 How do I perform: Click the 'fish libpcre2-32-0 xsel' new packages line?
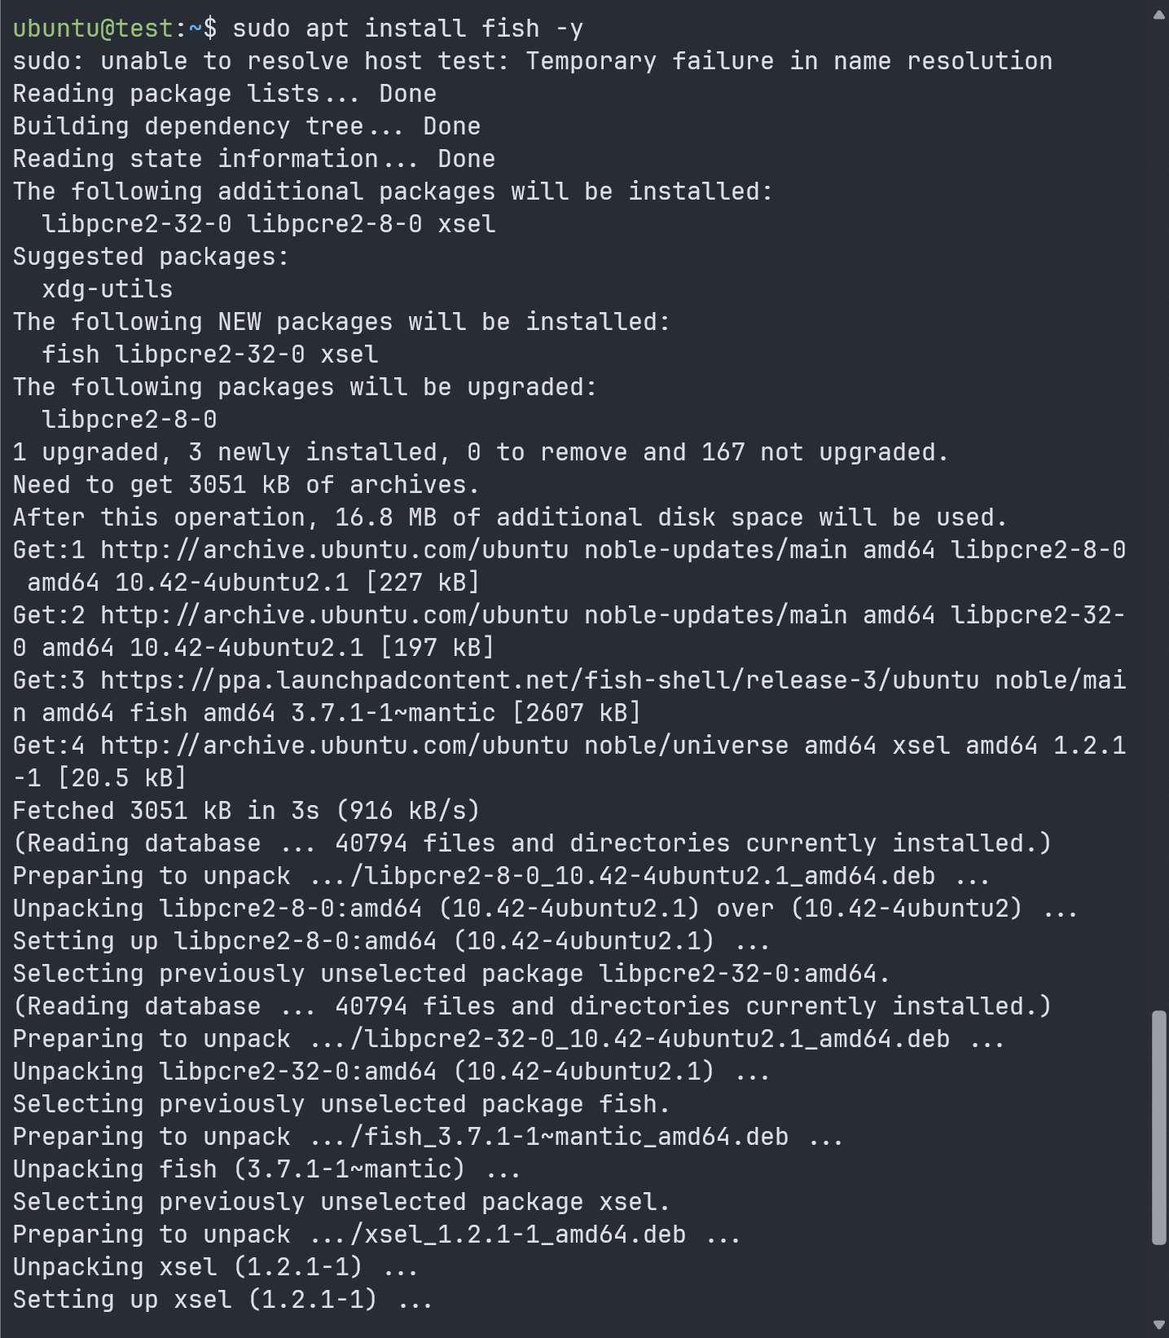point(210,354)
